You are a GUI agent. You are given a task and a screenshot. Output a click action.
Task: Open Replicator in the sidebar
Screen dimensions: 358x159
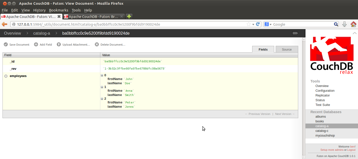[x=323, y=95]
